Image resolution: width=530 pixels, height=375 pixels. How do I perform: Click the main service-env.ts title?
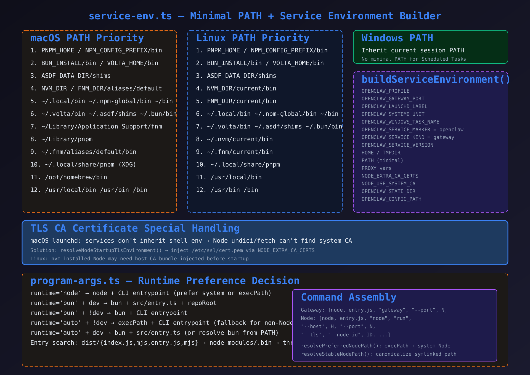click(x=265, y=16)
